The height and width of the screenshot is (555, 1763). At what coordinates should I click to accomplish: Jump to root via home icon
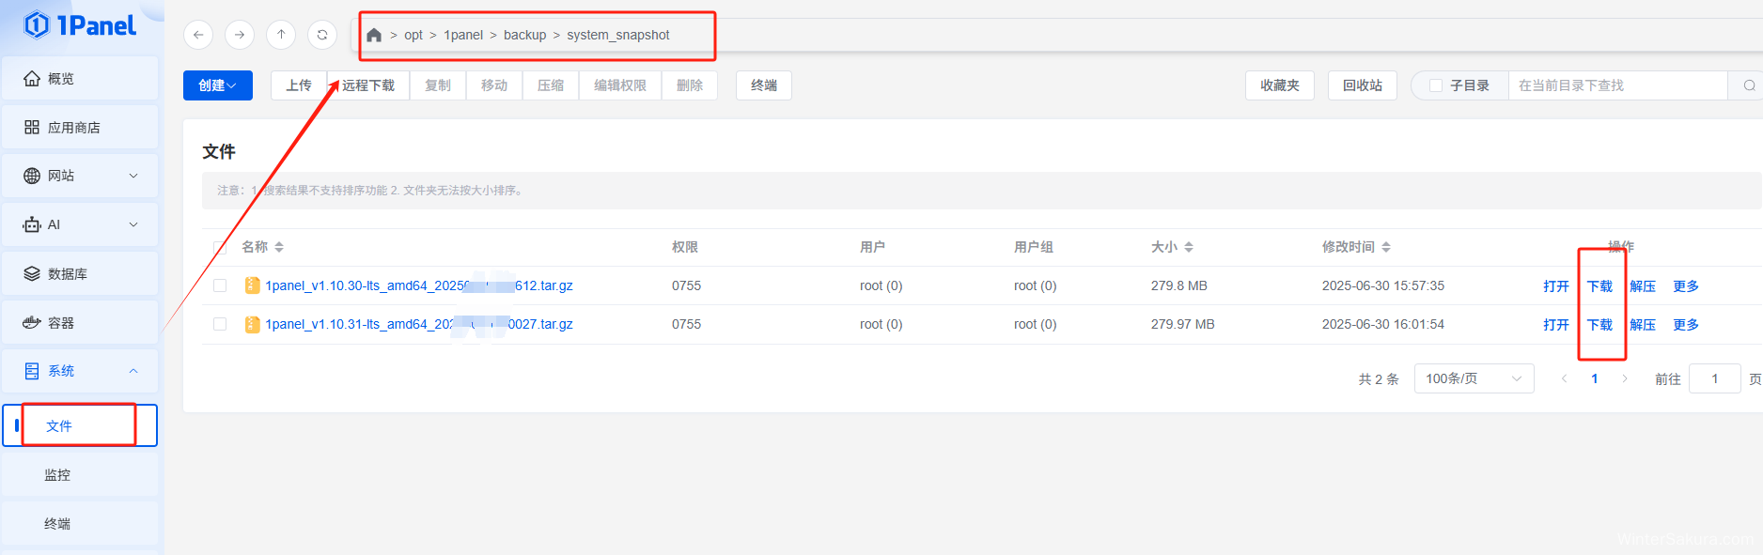(x=374, y=35)
